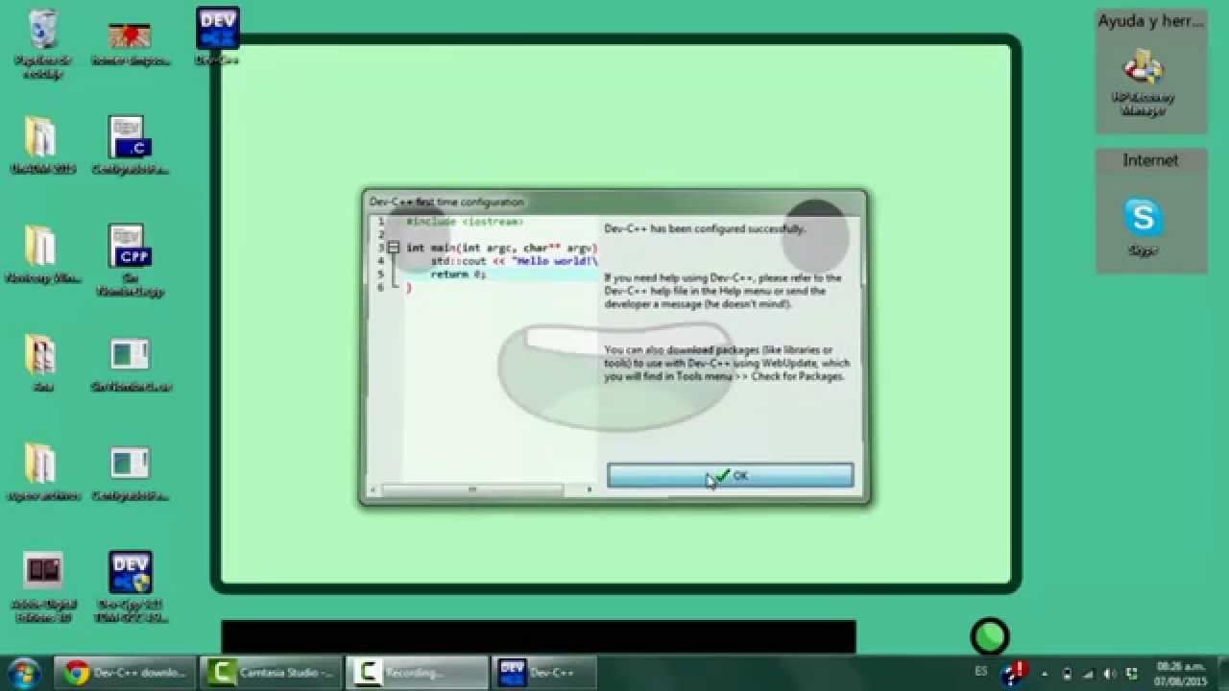Select the desktop icon right of Recycle Bin

(x=130, y=42)
